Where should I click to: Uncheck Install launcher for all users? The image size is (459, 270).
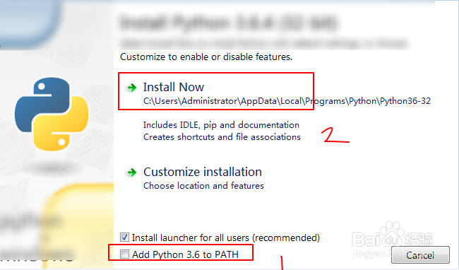124,237
